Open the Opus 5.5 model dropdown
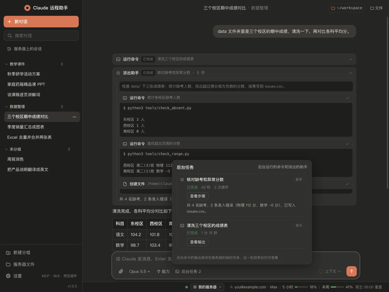 tap(140, 271)
